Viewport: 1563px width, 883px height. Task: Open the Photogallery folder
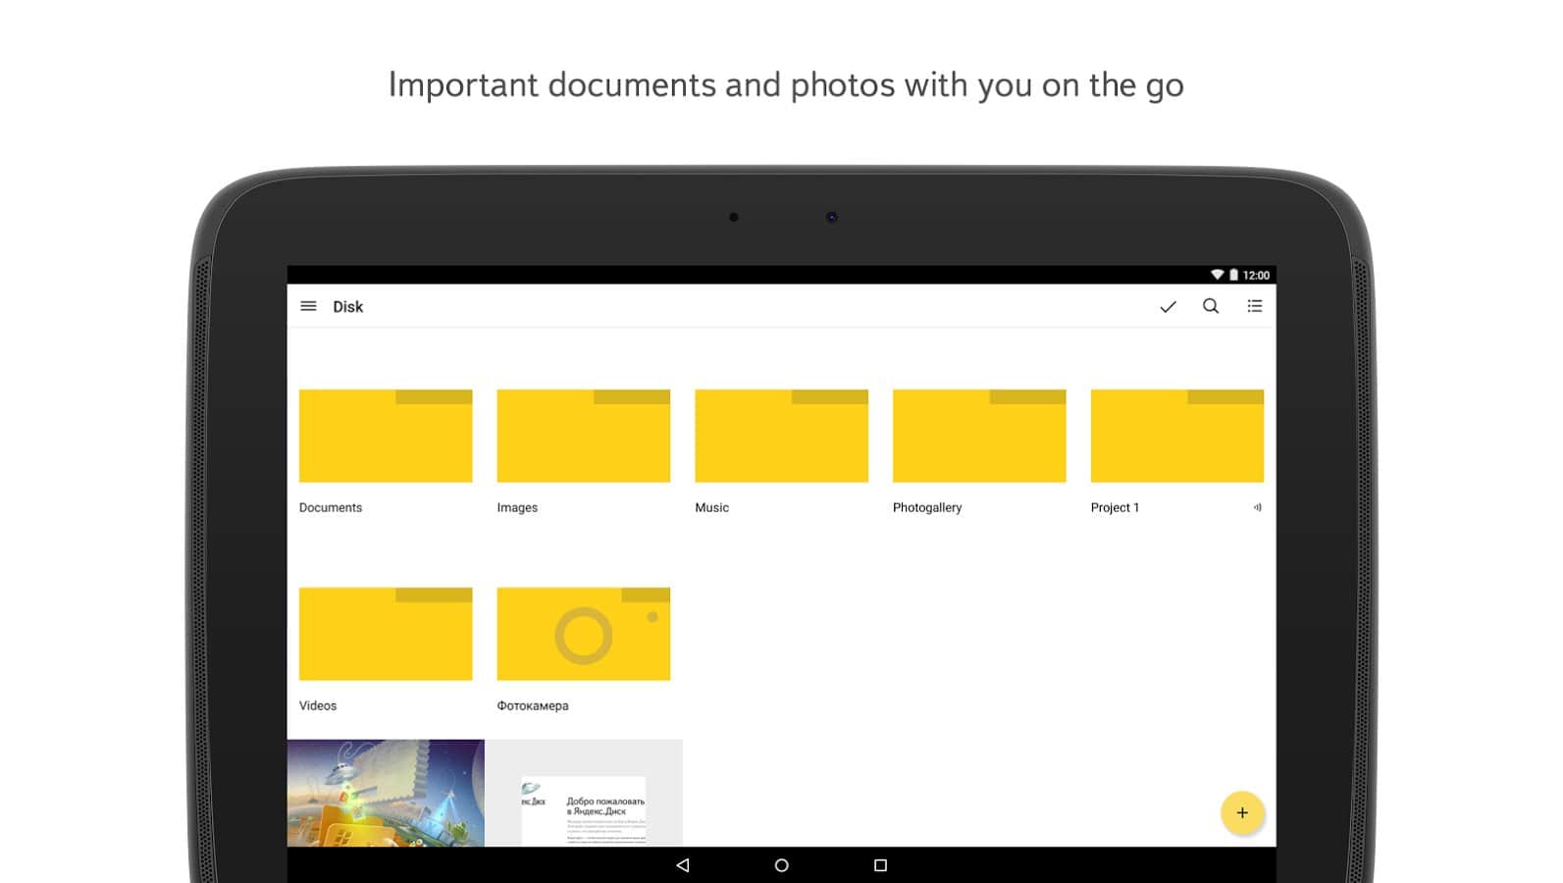click(979, 437)
